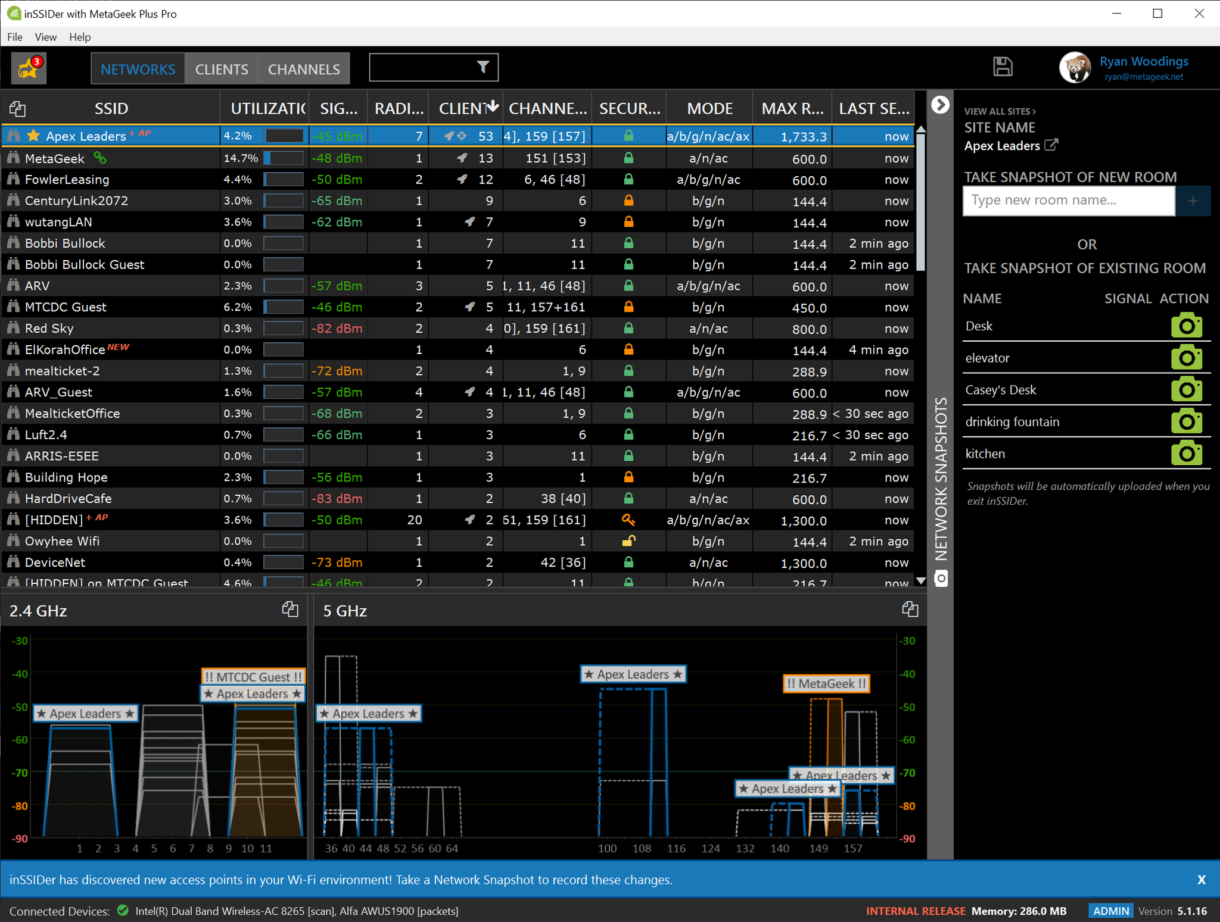Viewport: 1220px width, 922px height.
Task: Click binoculars icon for FowlerLeasing row
Action: [x=13, y=179]
